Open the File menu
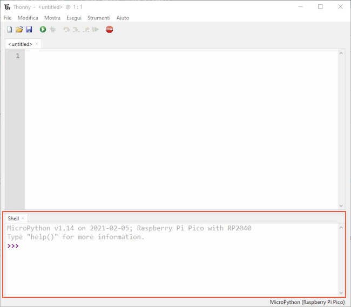Image resolution: width=351 pixels, height=307 pixels. coord(8,18)
